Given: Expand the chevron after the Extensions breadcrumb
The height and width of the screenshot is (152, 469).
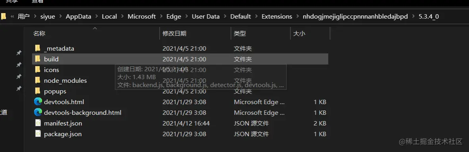Looking at the screenshot, I should [x=297, y=16].
